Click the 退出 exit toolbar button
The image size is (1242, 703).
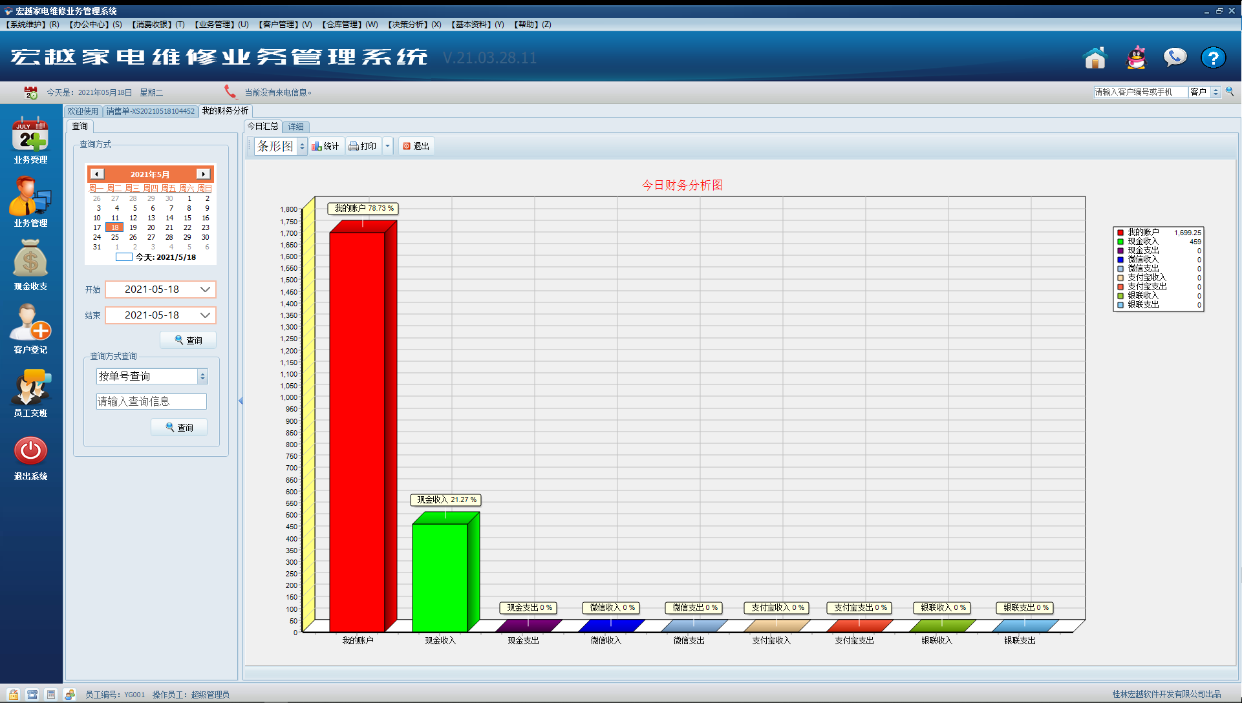(416, 147)
